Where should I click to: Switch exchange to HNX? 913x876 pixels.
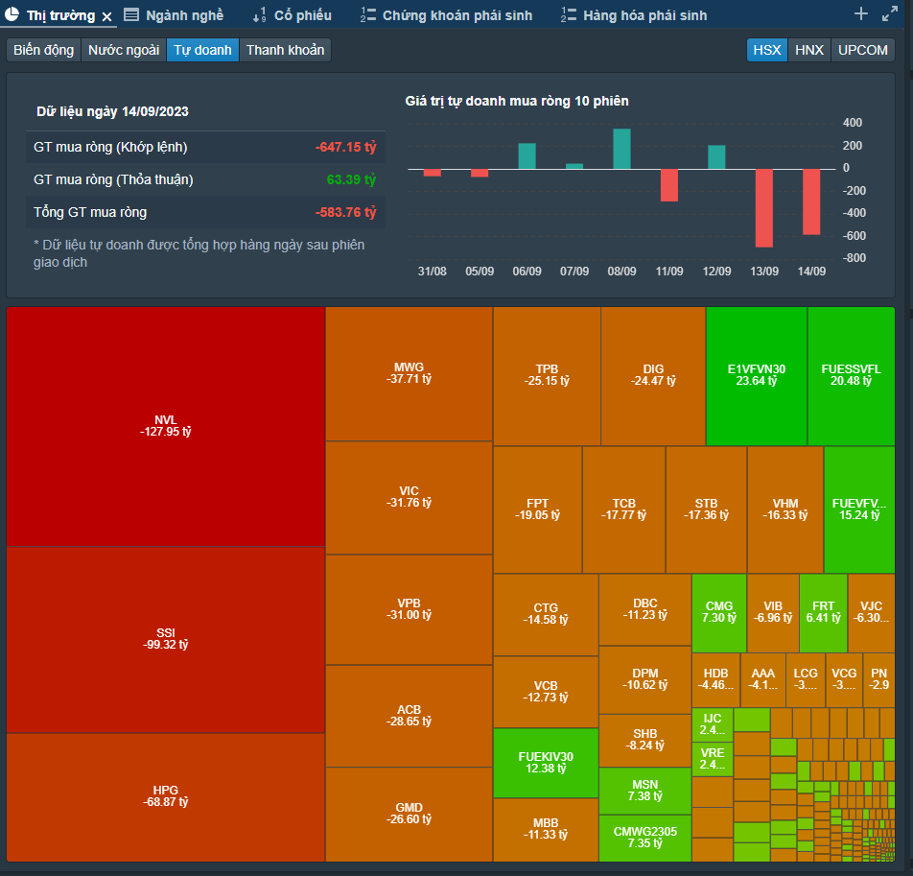[x=809, y=50]
